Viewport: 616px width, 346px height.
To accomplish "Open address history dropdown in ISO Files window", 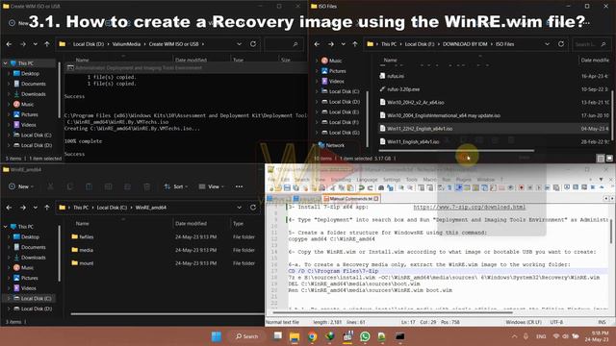I will pos(547,44).
